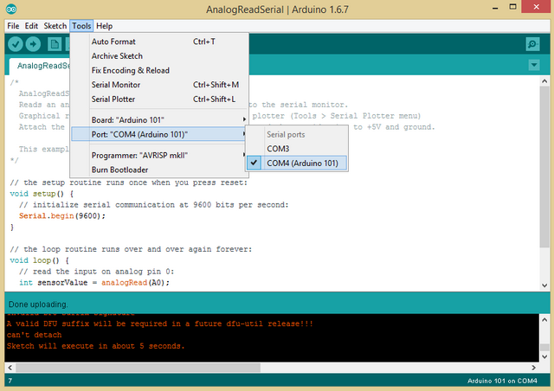Click the "analogRead(A0)" code text
This screenshot has width=554, height=391.
point(133,283)
